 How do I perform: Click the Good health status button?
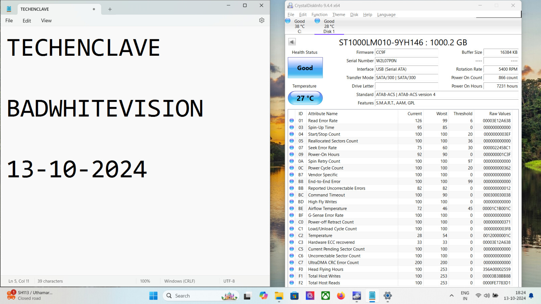click(x=305, y=68)
